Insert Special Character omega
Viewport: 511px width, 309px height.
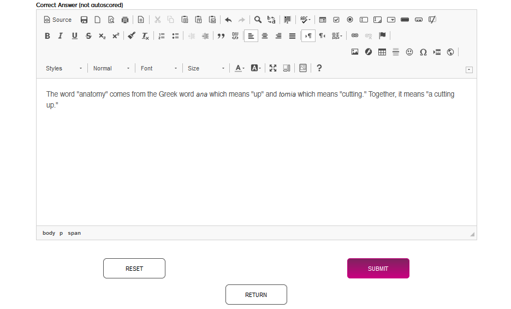(x=423, y=52)
